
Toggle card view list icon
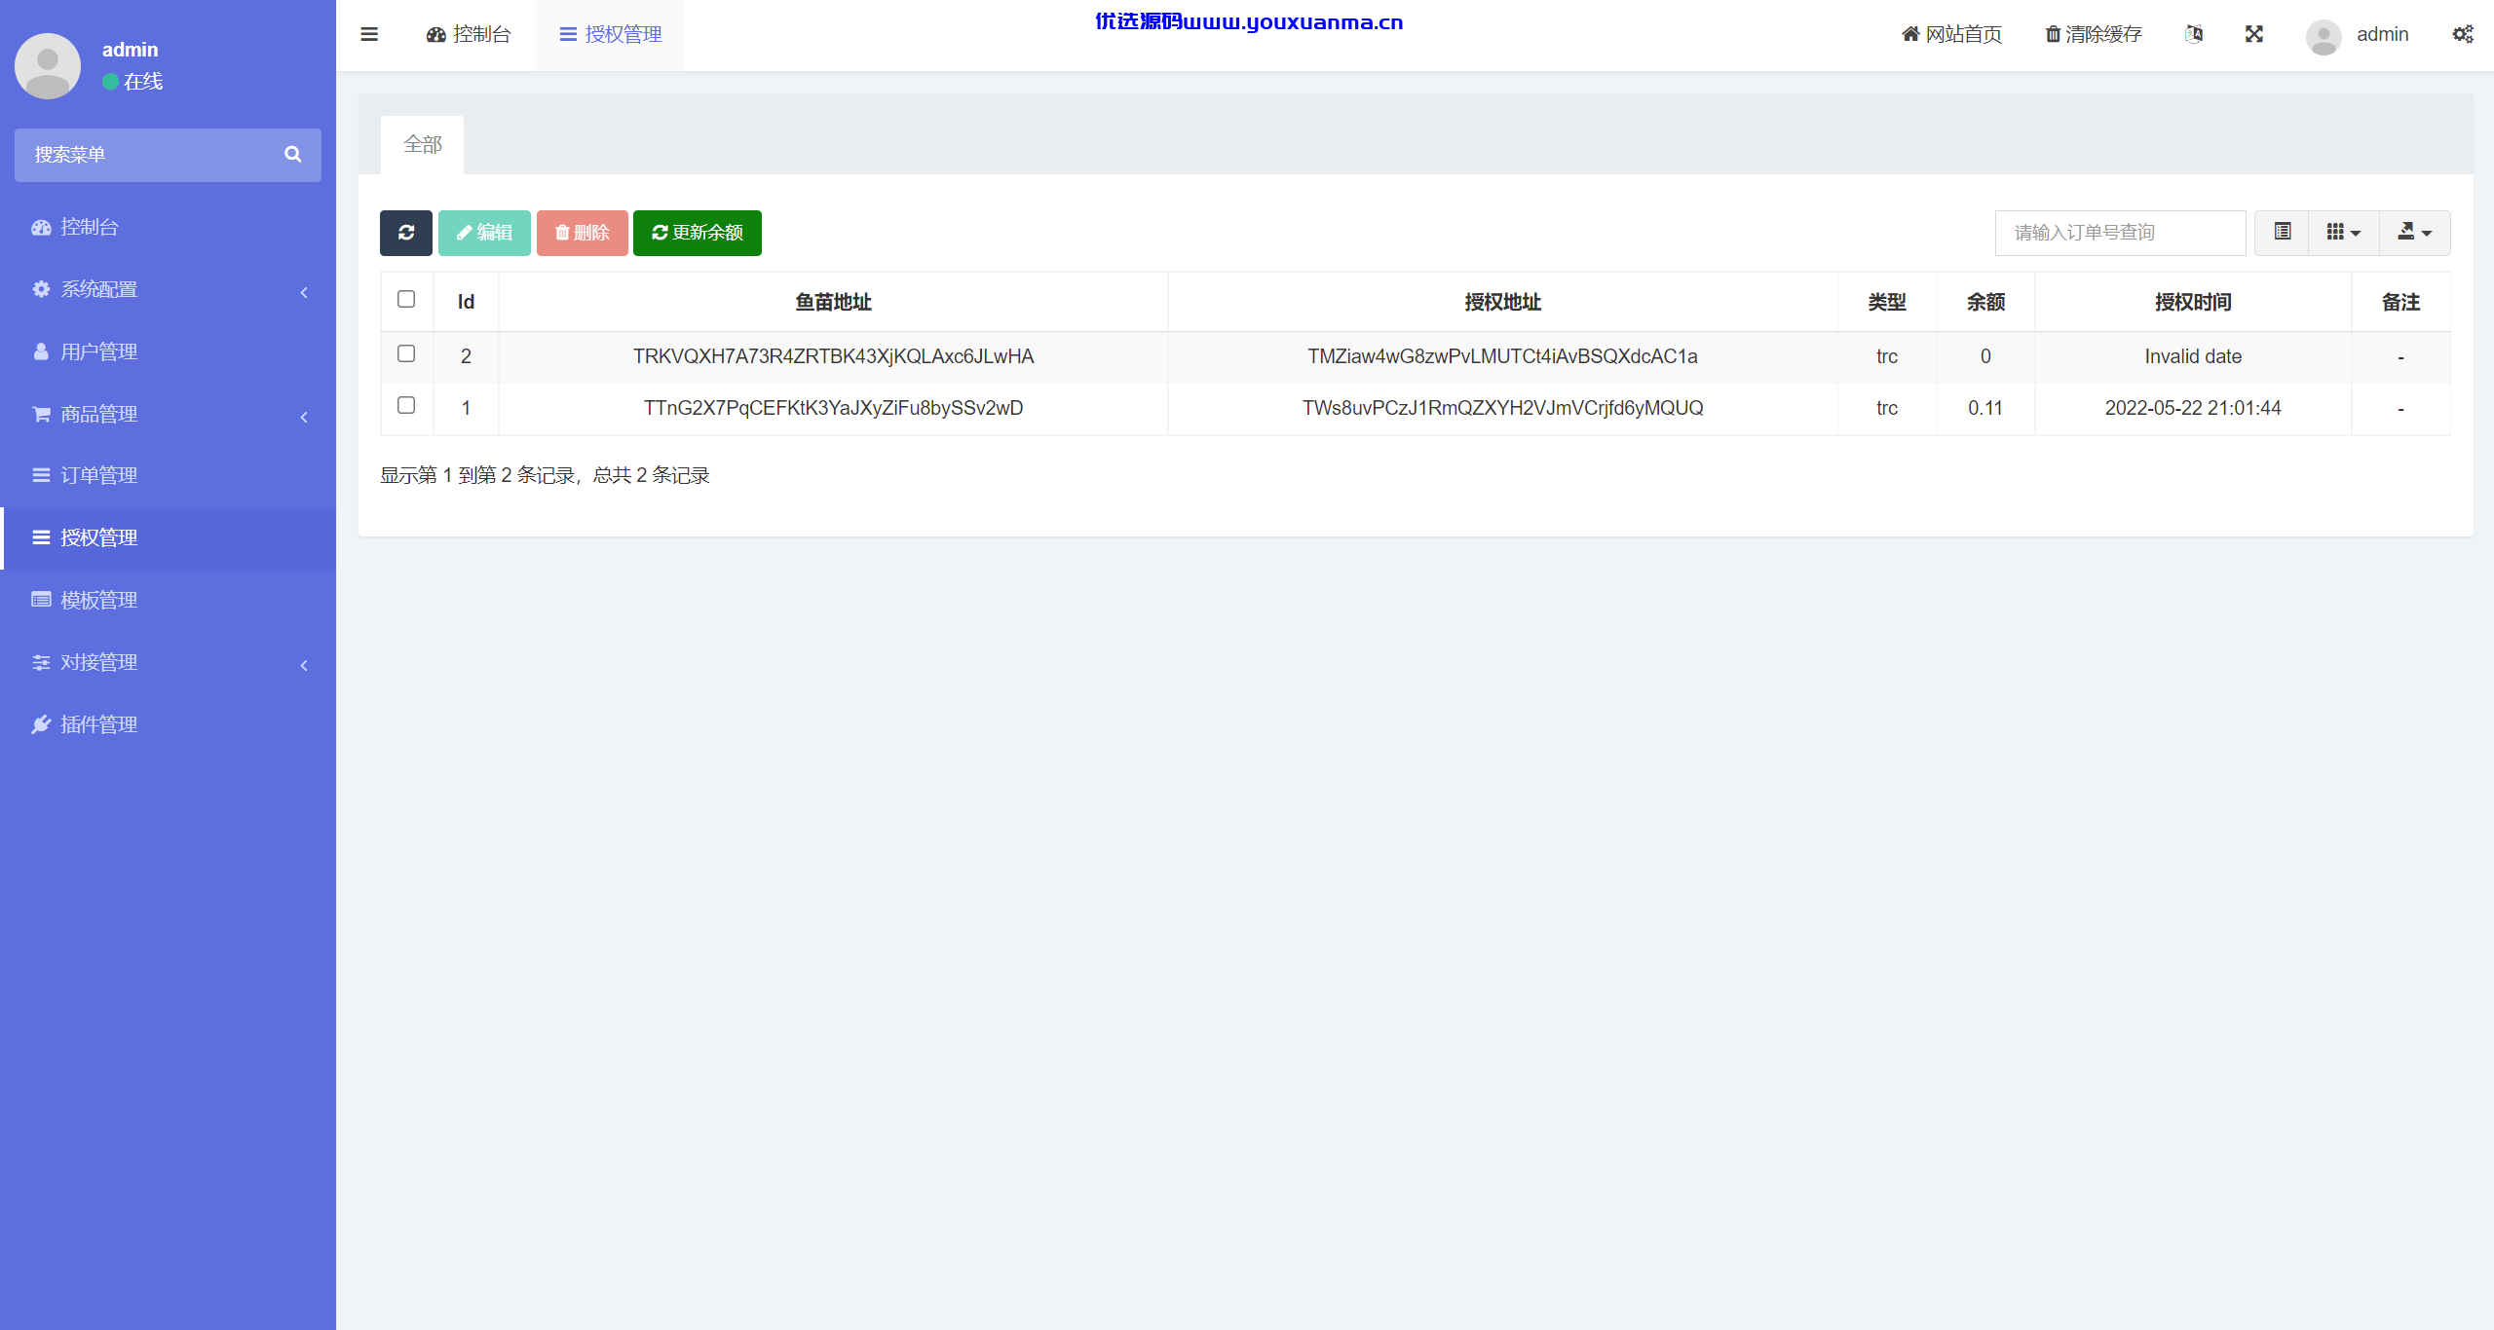pyautogui.click(x=2283, y=233)
